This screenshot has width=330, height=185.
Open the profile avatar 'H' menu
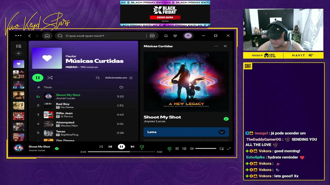pyautogui.click(x=188, y=36)
